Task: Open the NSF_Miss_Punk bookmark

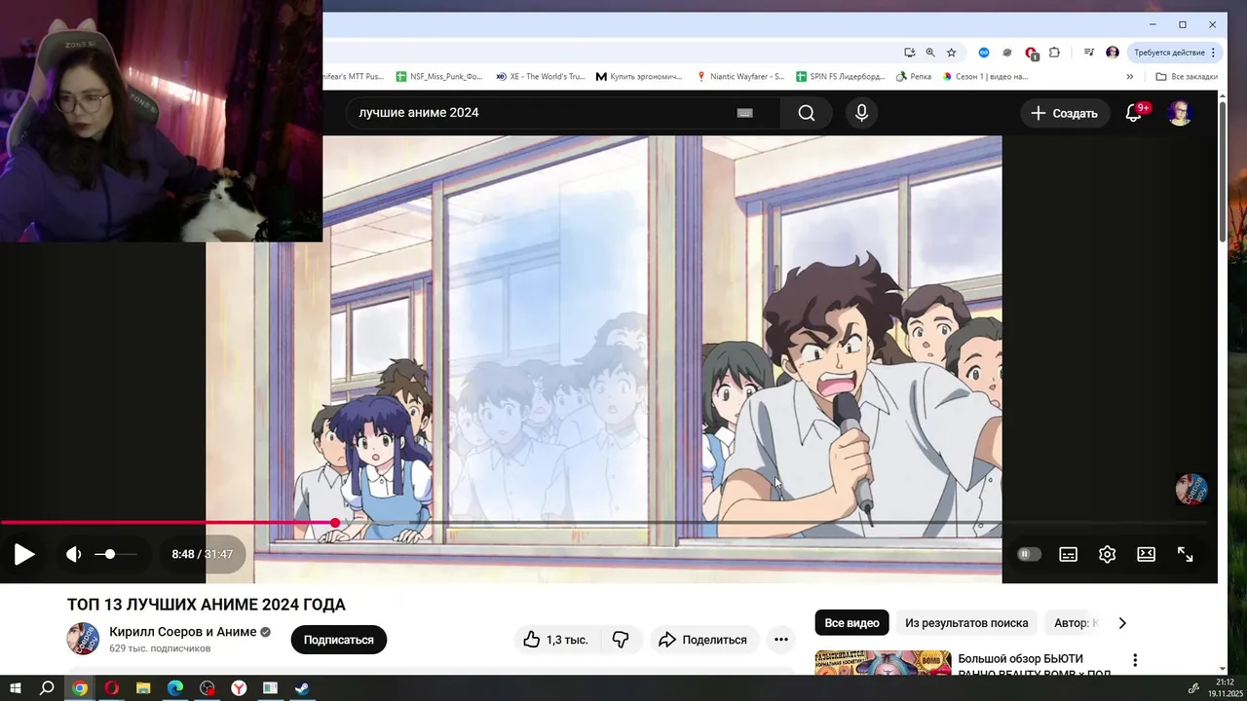Action: point(439,76)
